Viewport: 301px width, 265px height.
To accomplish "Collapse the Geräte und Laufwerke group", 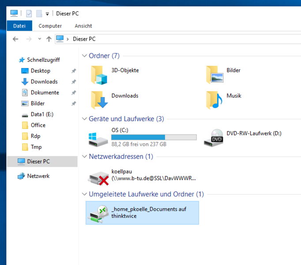I will point(84,119).
